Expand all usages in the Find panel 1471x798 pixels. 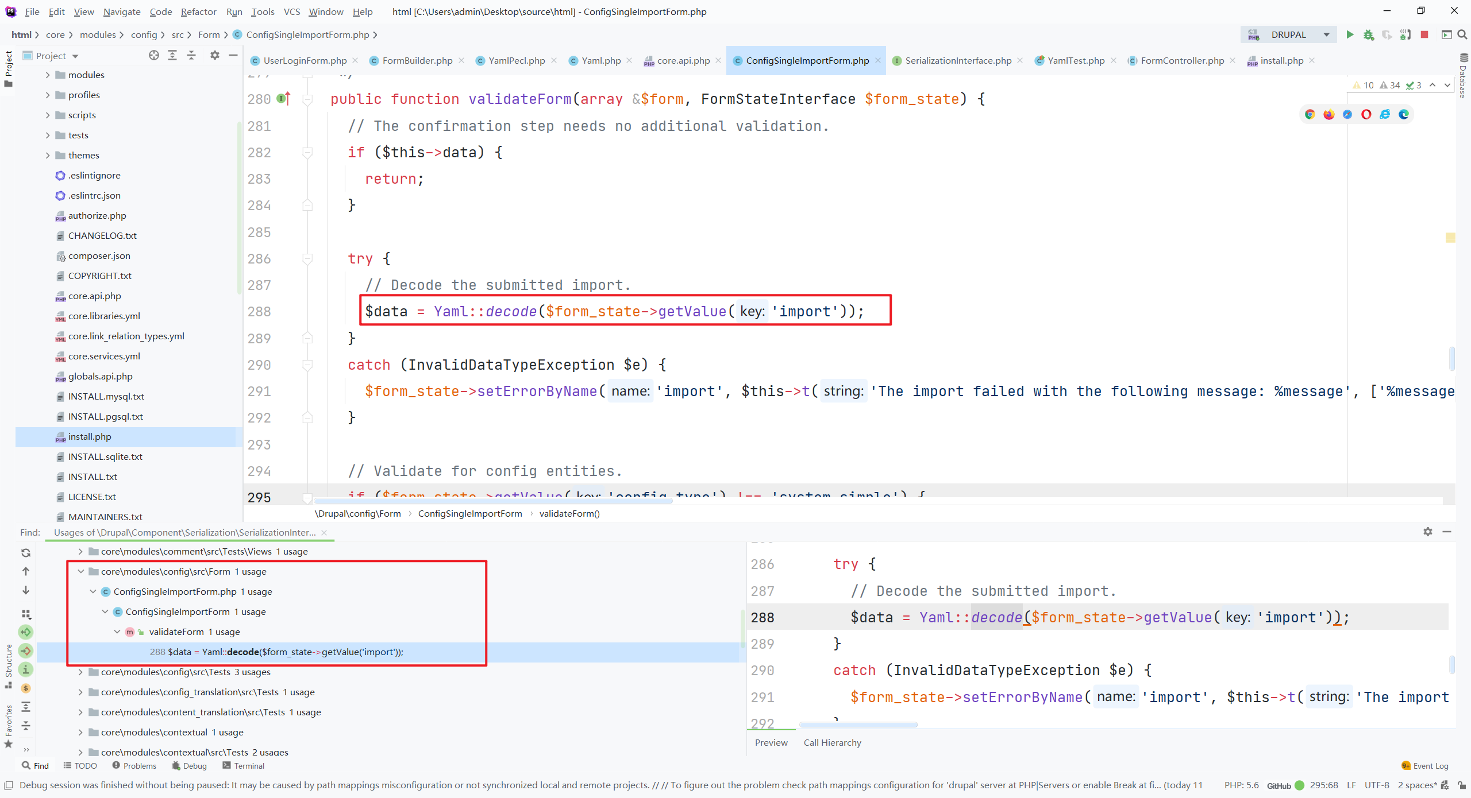pyautogui.click(x=26, y=707)
